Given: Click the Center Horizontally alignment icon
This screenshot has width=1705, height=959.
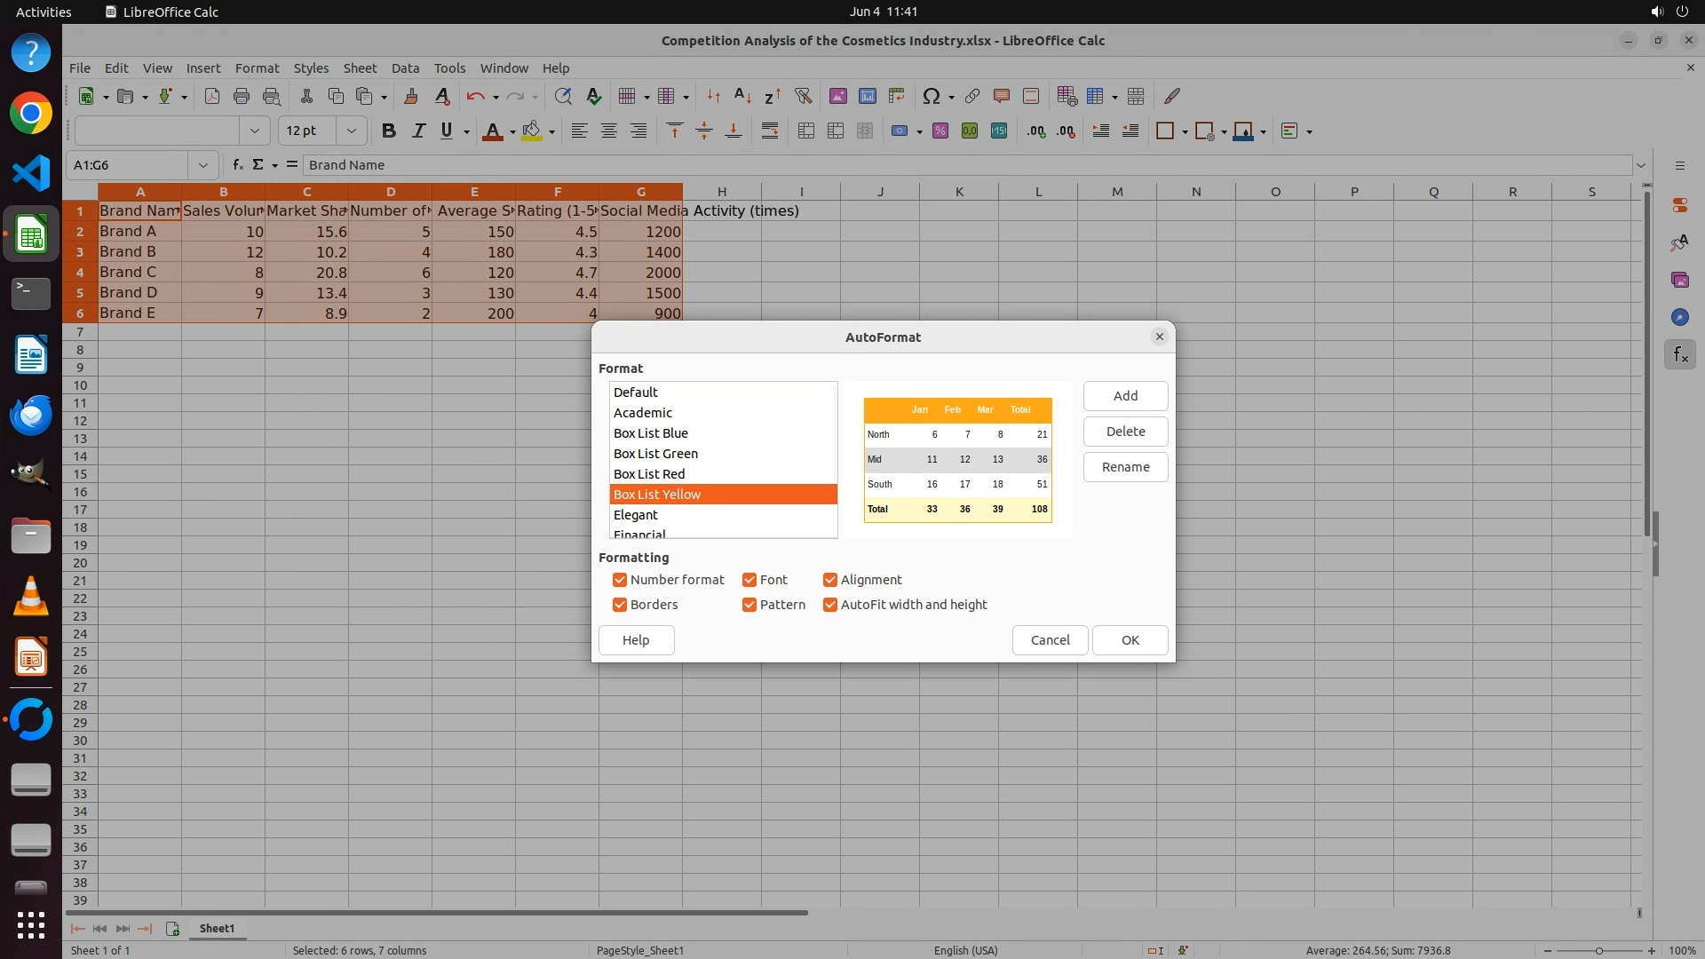Looking at the screenshot, I should 609,131.
